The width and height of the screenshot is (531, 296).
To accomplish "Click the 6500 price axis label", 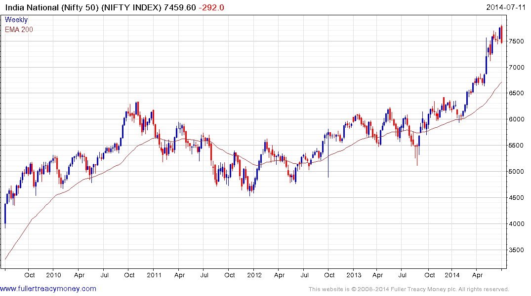I will [517, 93].
